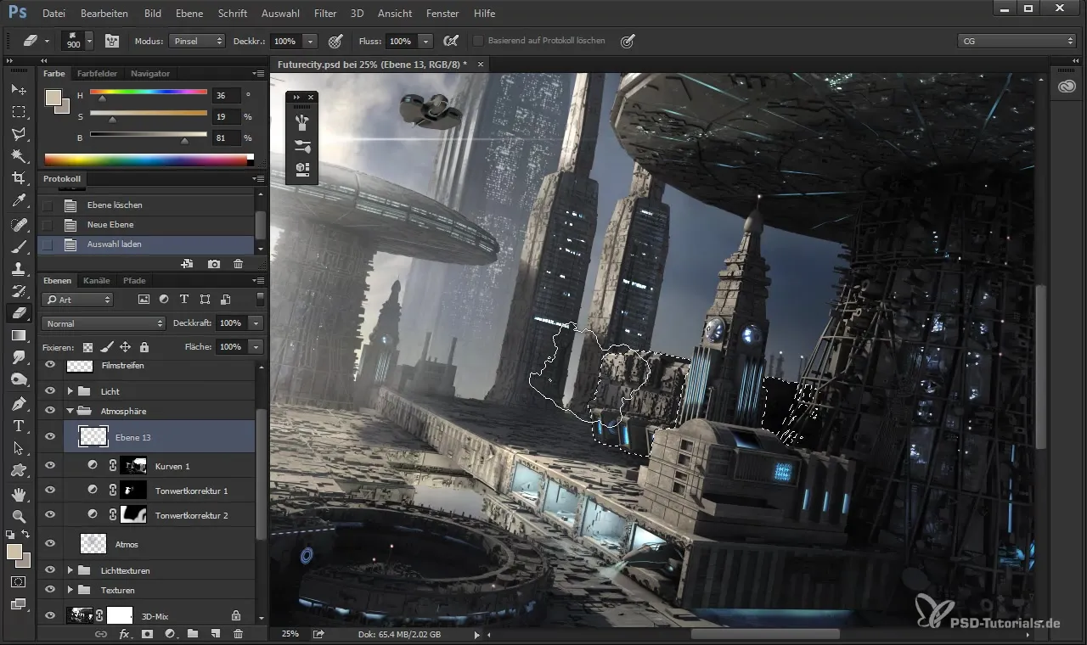Delete current state in Protokoll panel
Viewport: 1087px width, 645px height.
[x=238, y=265]
